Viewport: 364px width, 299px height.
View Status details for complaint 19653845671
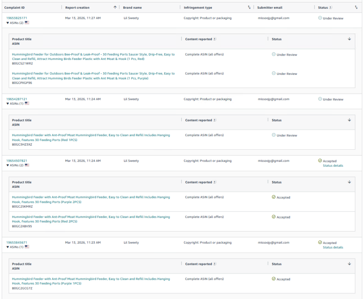[333, 247]
